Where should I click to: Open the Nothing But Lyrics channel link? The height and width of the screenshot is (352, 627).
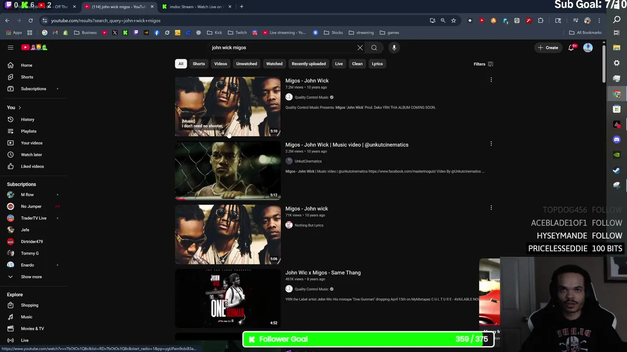(x=309, y=225)
